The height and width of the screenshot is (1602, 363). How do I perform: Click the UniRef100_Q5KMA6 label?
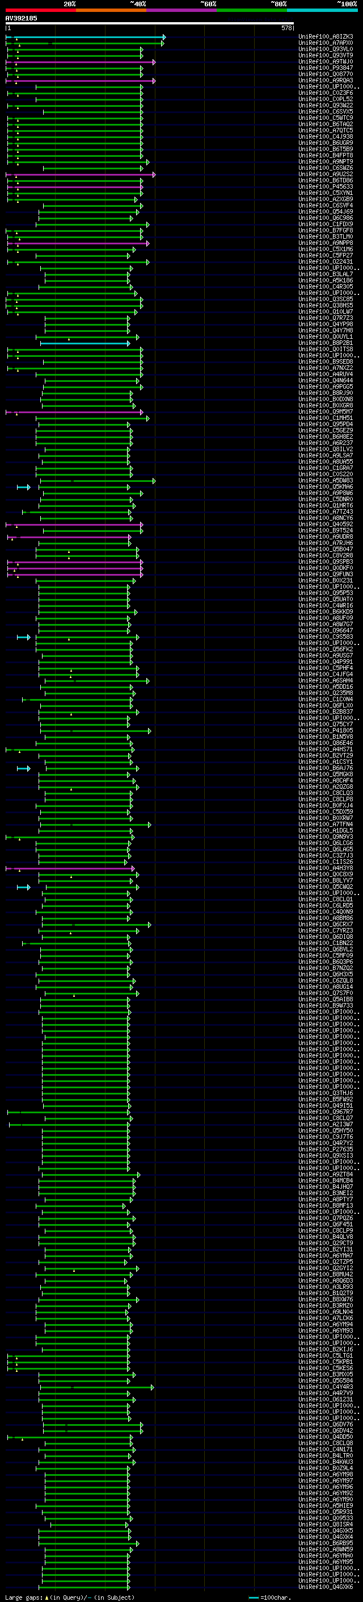(x=325, y=487)
